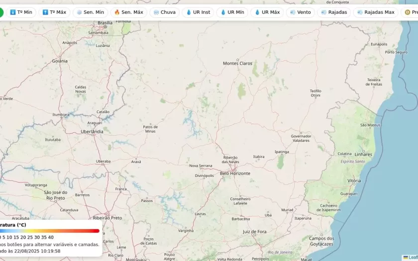Click the Varginha city label

(x=186, y=231)
